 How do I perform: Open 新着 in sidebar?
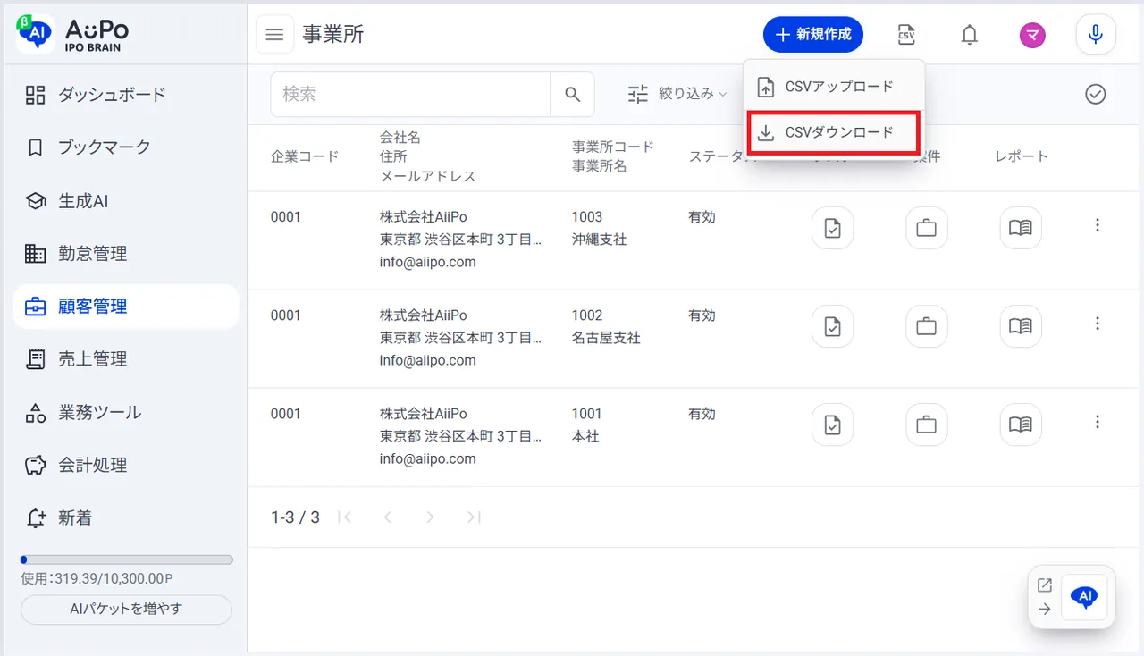click(126, 518)
